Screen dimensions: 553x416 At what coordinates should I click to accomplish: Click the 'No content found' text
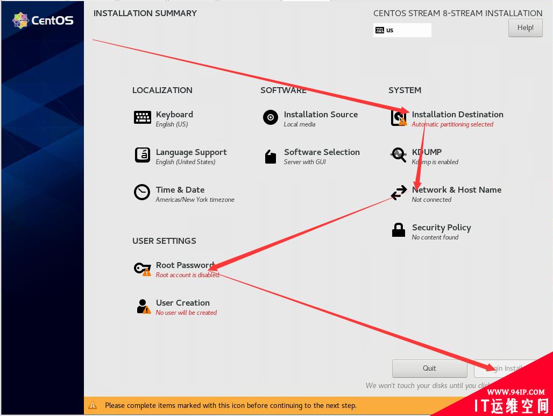click(x=435, y=237)
